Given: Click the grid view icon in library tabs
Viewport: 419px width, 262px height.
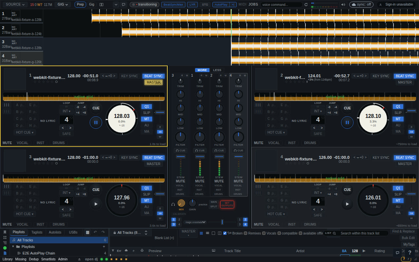Looking at the screenshot, I should pyautogui.click(x=87, y=232).
